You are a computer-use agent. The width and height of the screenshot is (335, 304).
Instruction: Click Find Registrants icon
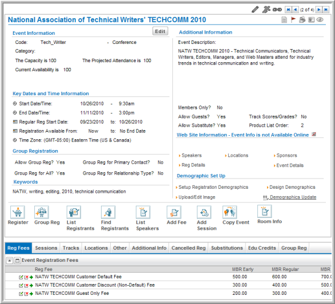click(108, 212)
